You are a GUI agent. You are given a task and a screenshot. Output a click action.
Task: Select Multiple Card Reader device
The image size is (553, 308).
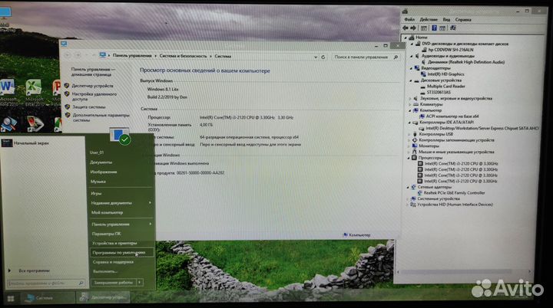click(445, 87)
